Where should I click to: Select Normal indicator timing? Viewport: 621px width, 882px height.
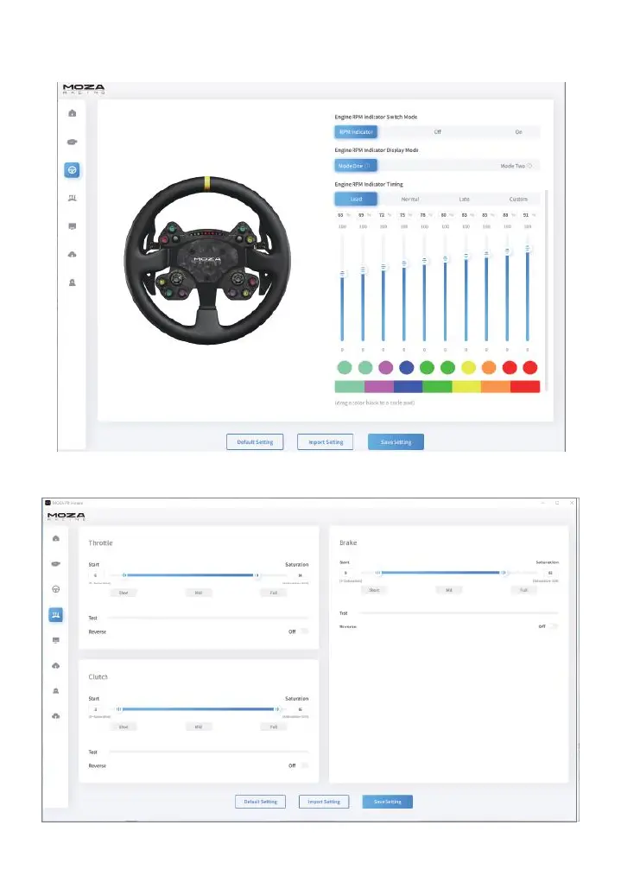[410, 200]
